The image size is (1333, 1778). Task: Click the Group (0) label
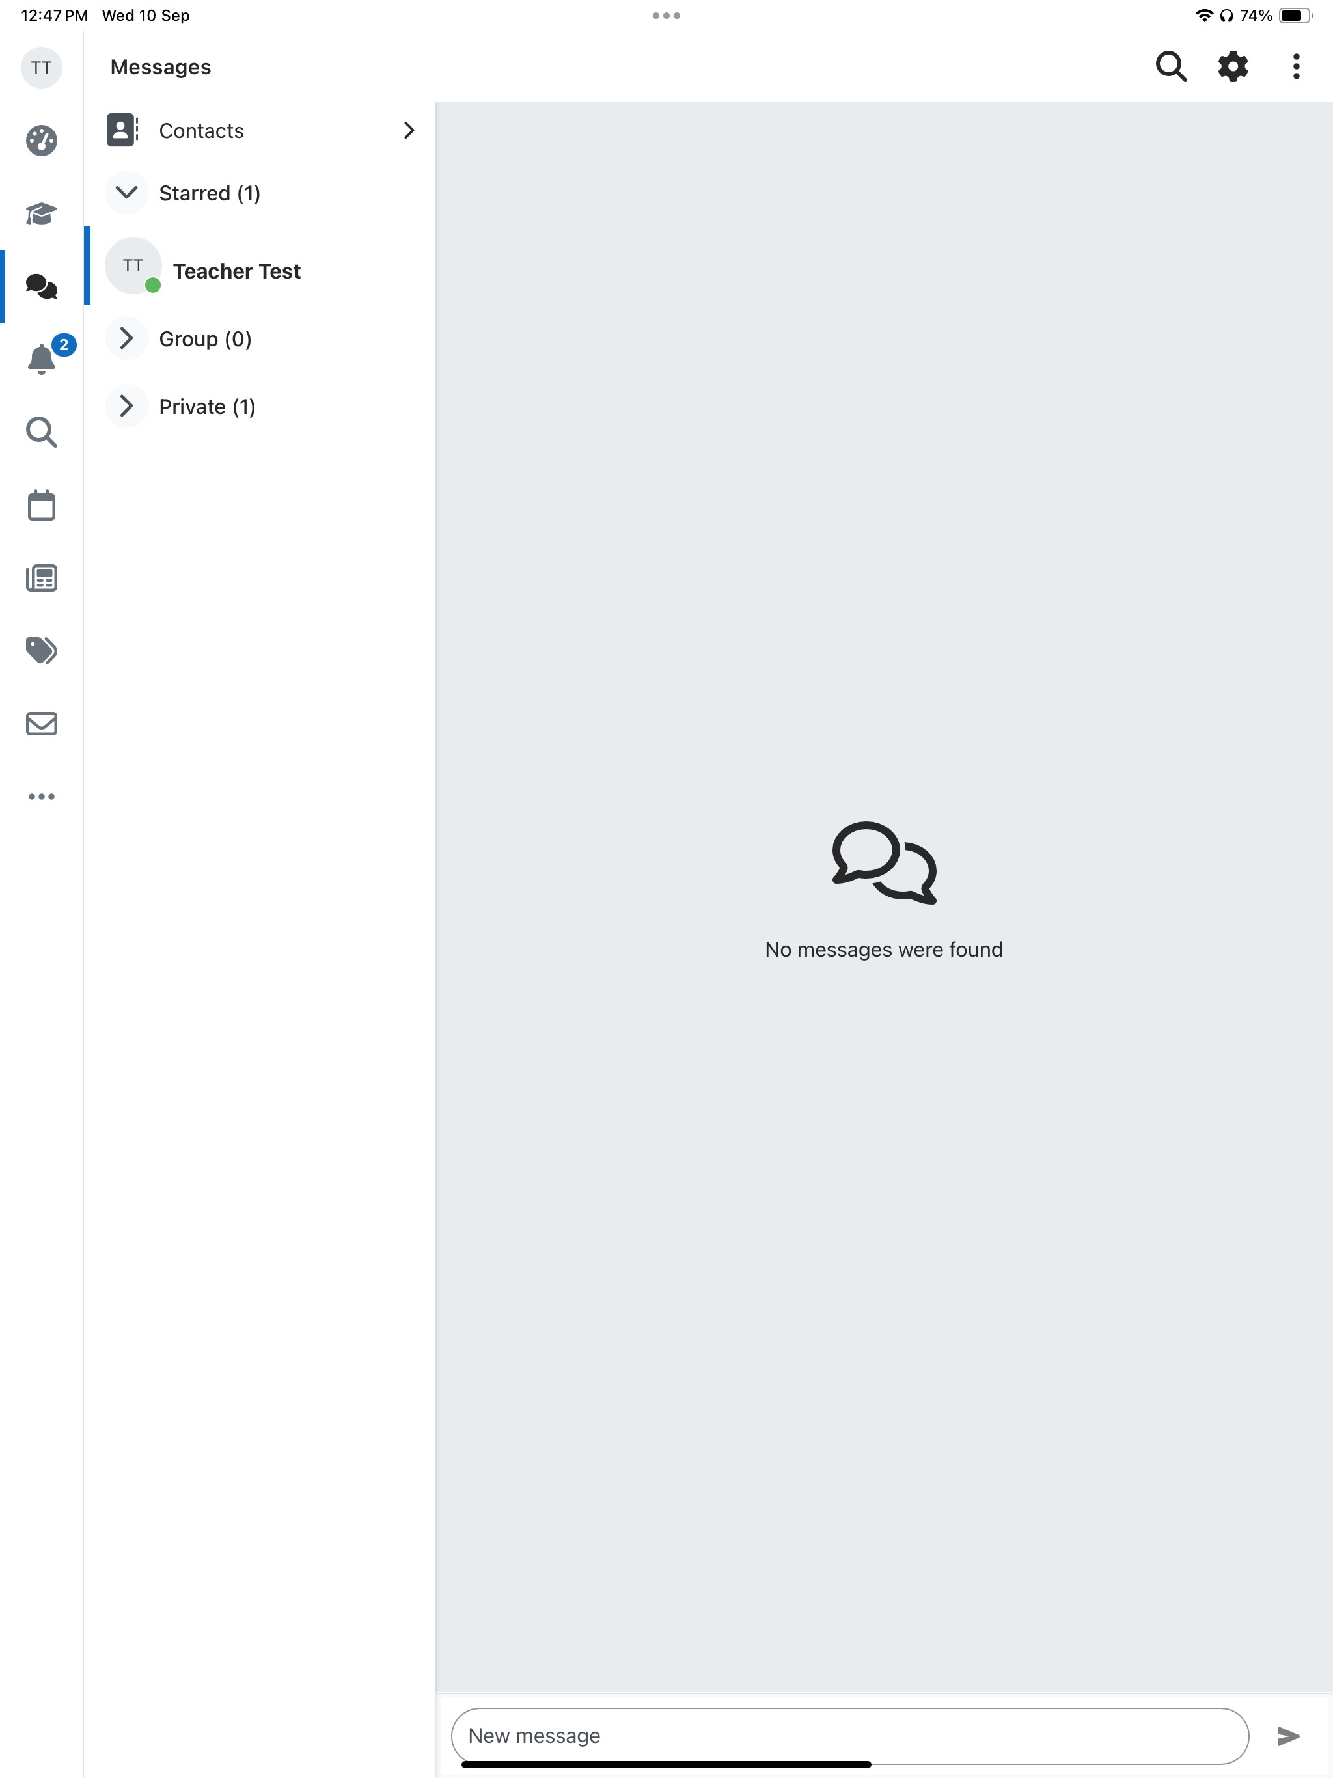(205, 339)
